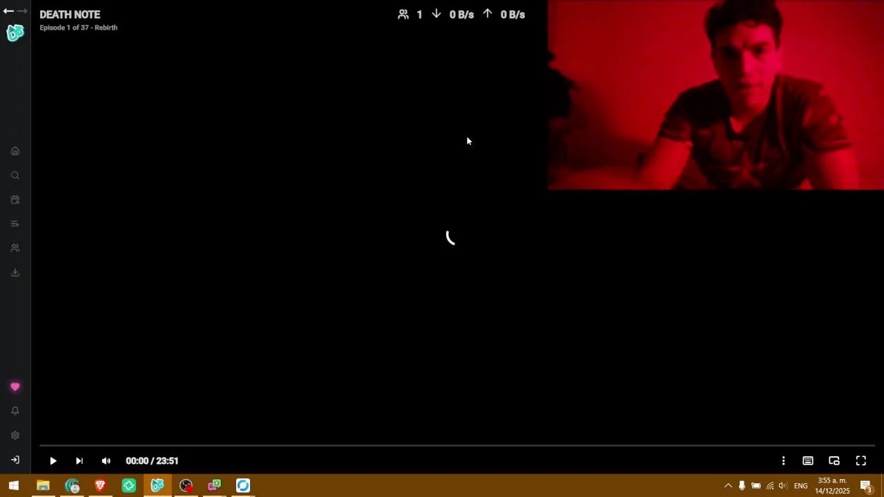Click the peers count icon
884x497 pixels.
click(x=403, y=14)
